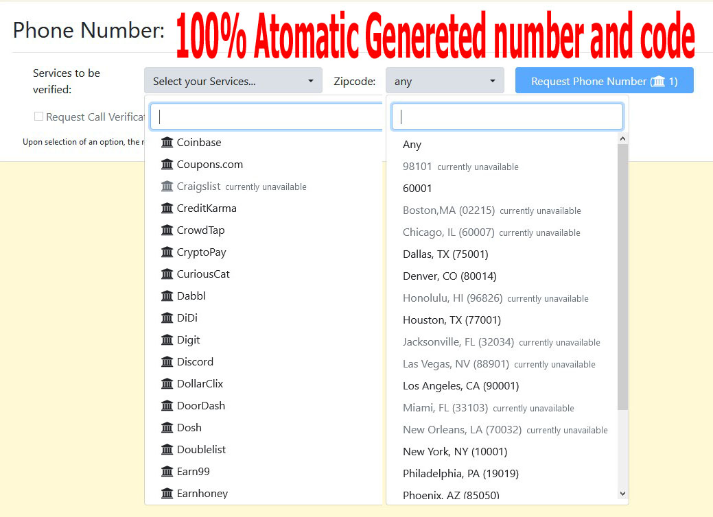Viewport: 713px width, 517px height.
Task: Select Phoenix, AZ (85050) zipcode
Action: (x=451, y=495)
